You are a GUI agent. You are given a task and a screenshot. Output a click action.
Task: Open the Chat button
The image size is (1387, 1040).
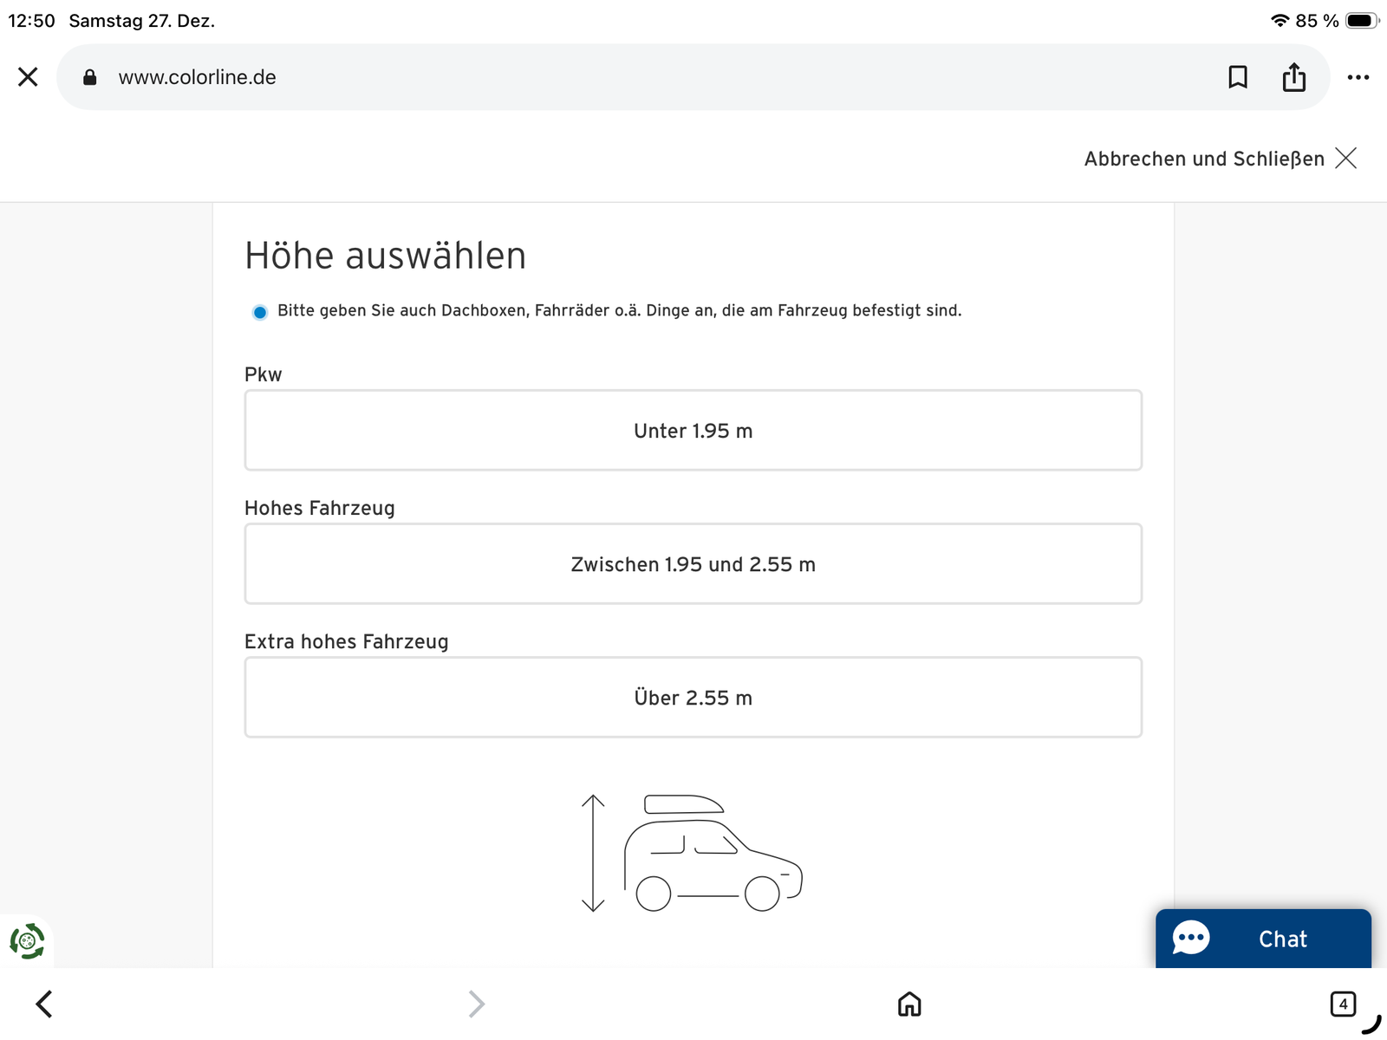tap(1281, 939)
